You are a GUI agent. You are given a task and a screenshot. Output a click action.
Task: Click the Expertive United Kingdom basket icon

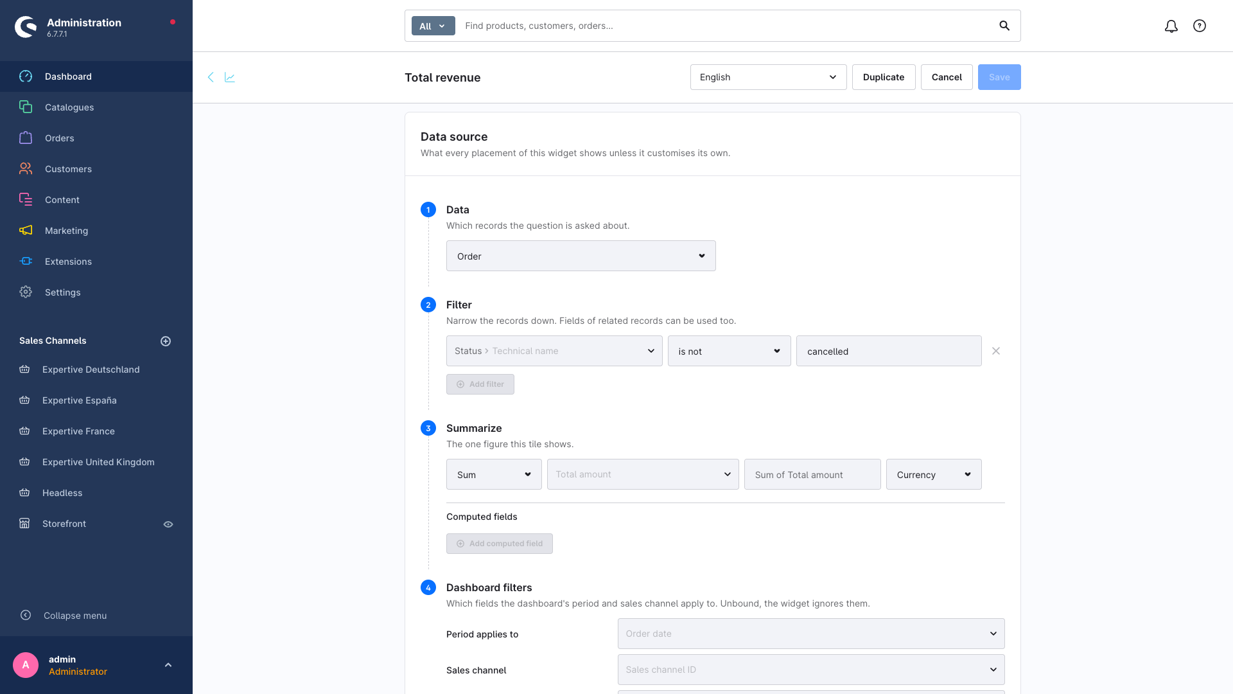coord(24,462)
